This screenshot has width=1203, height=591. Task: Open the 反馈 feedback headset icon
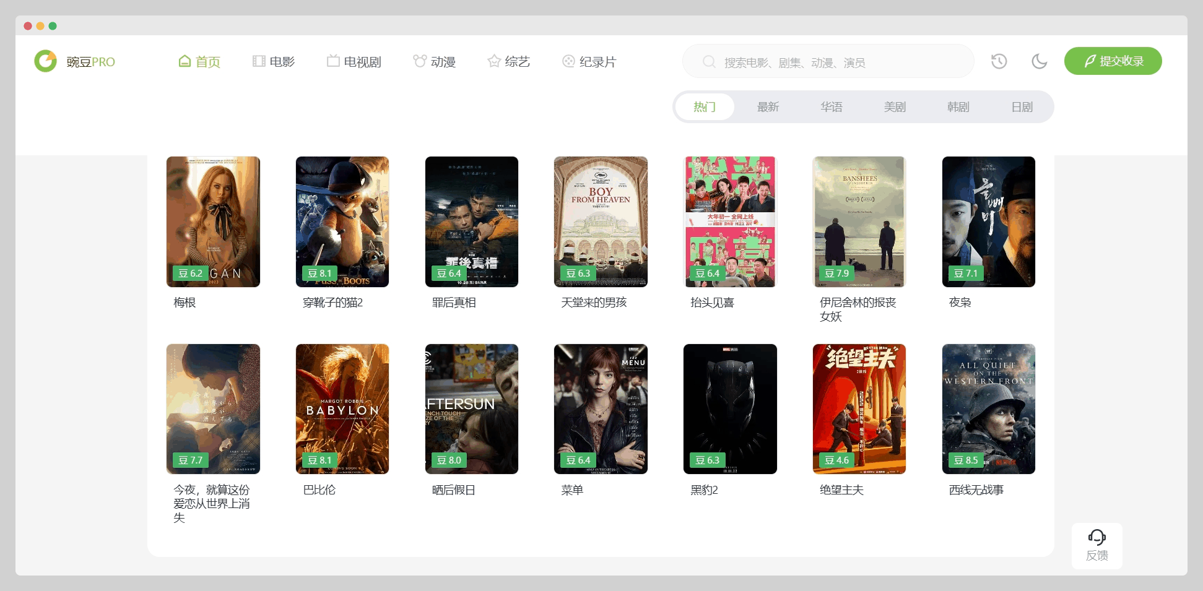pyautogui.click(x=1097, y=537)
